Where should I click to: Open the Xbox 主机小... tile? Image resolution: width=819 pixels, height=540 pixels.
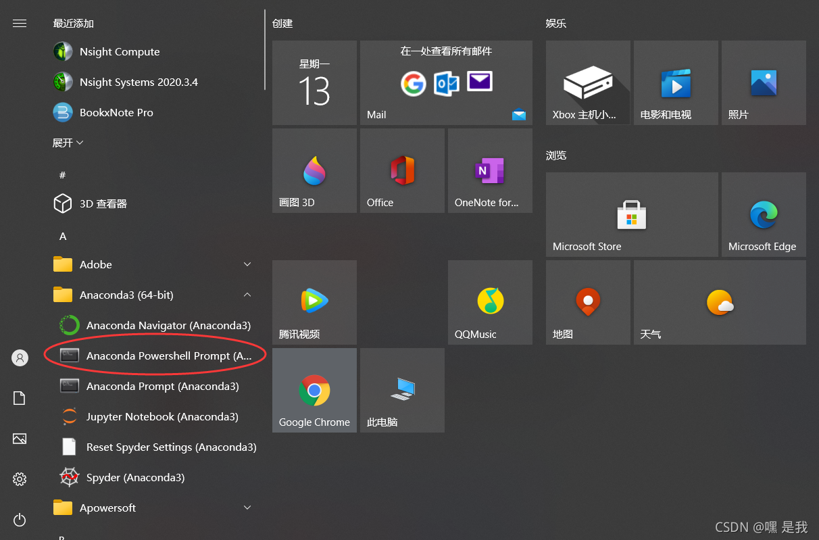[x=588, y=82]
